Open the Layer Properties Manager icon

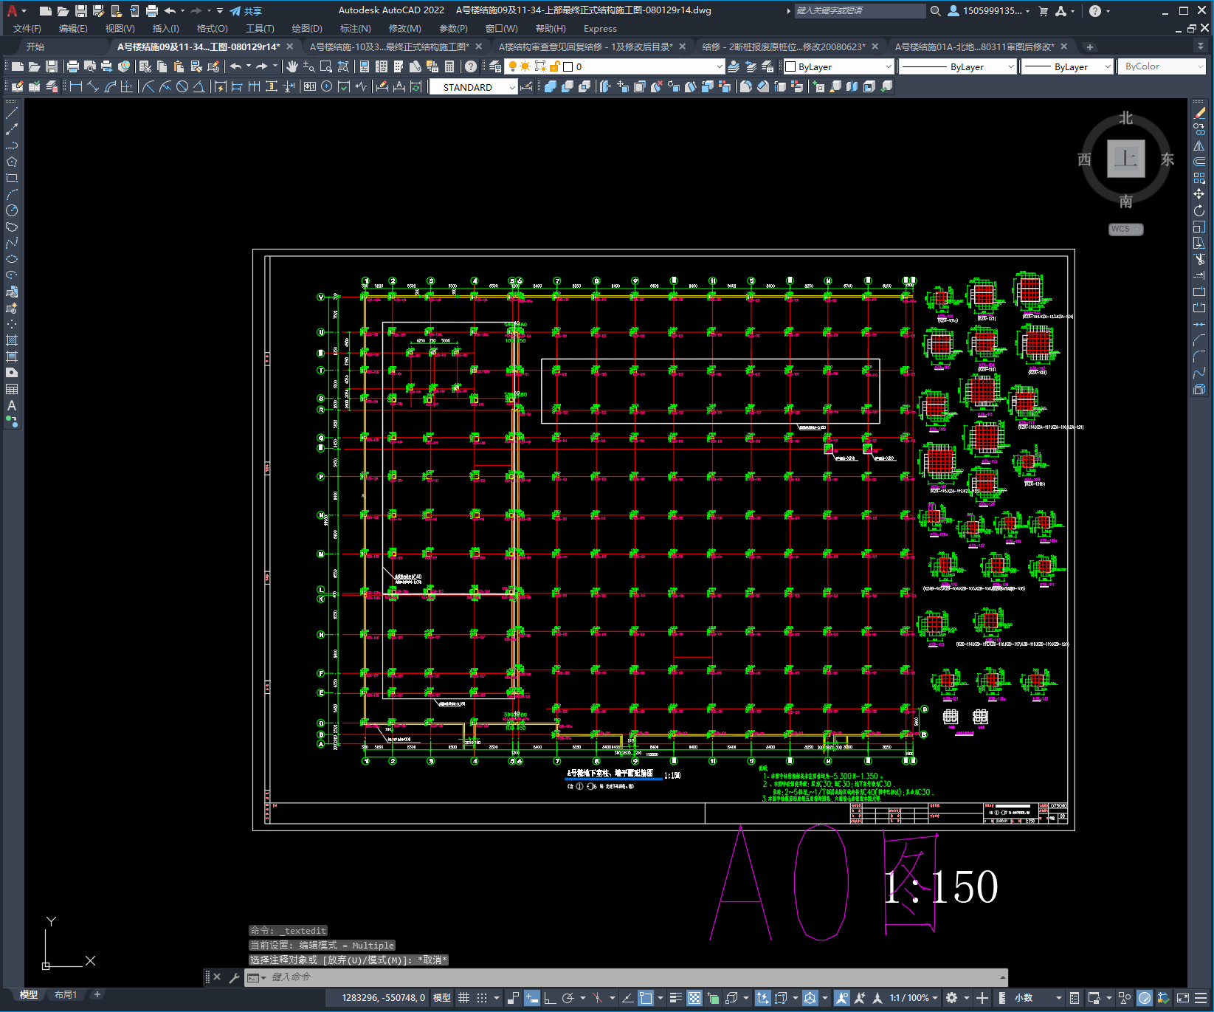495,66
